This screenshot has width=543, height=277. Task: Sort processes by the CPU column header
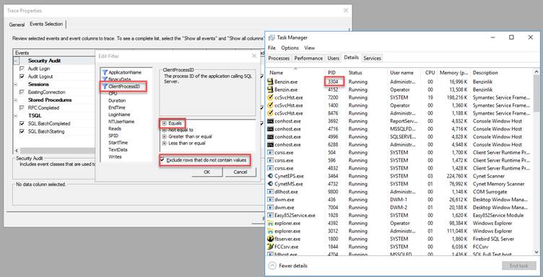[x=430, y=73]
